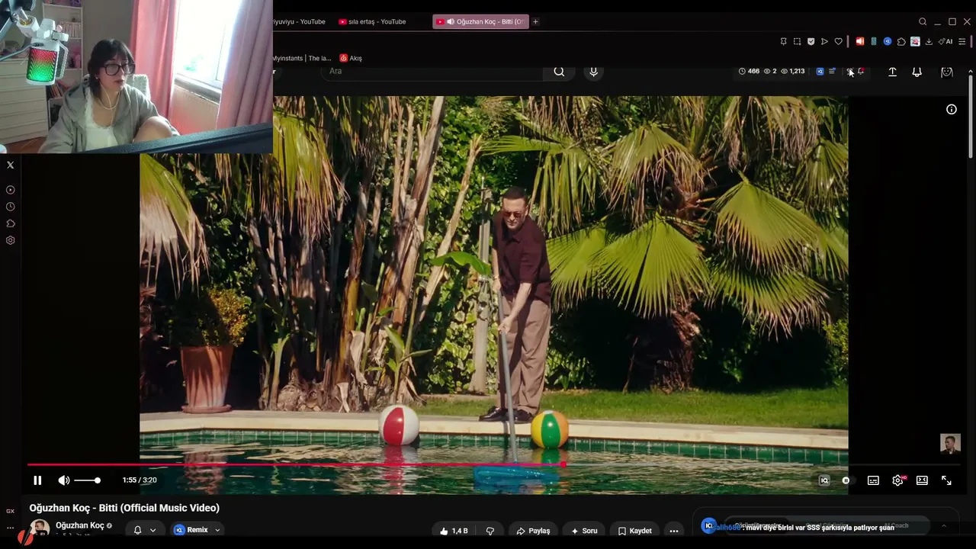Toggle autoplay switch in player controls
The image size is (976, 549).
(x=848, y=480)
